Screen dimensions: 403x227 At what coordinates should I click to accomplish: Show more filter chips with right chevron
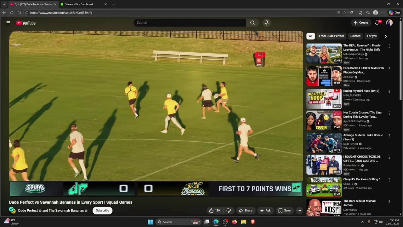[x=386, y=36]
